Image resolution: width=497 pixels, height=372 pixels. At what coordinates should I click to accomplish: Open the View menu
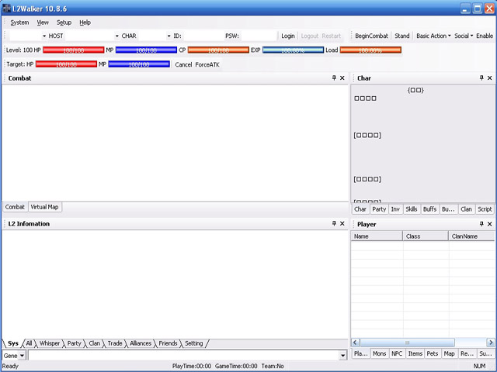[43, 22]
